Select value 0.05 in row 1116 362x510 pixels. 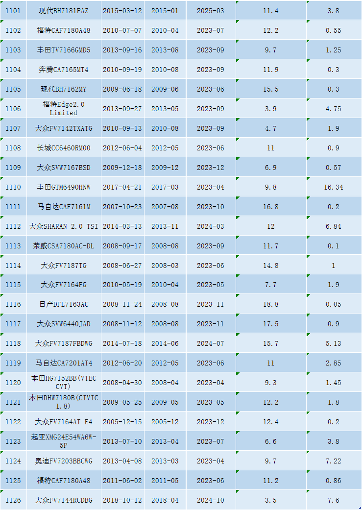point(334,304)
